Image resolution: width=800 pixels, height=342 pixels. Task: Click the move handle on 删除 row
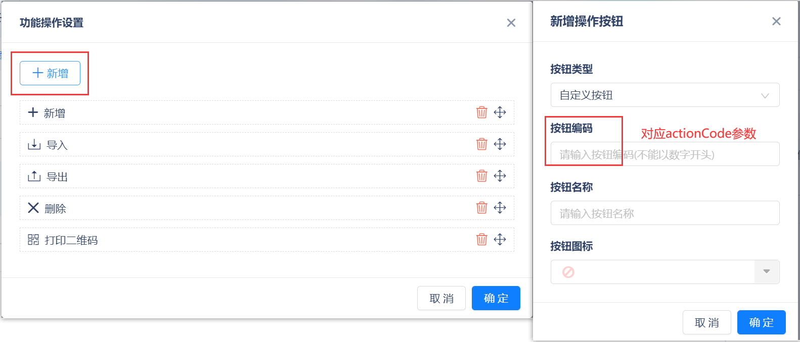pyautogui.click(x=500, y=208)
